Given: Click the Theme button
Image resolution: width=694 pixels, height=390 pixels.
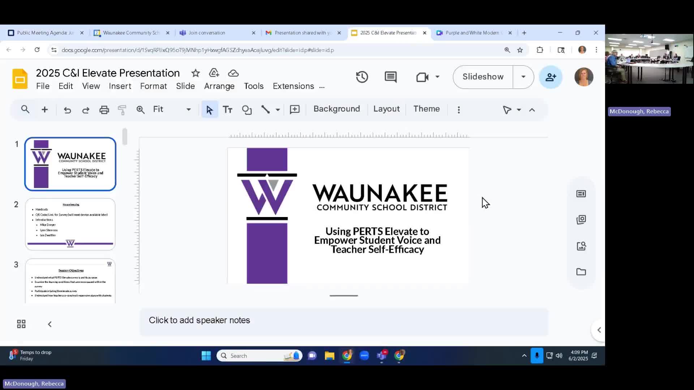Looking at the screenshot, I should coord(426,109).
